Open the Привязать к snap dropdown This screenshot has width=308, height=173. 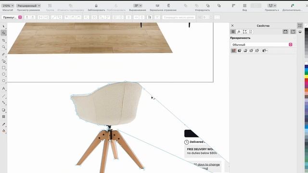pyautogui.click(x=272, y=6)
